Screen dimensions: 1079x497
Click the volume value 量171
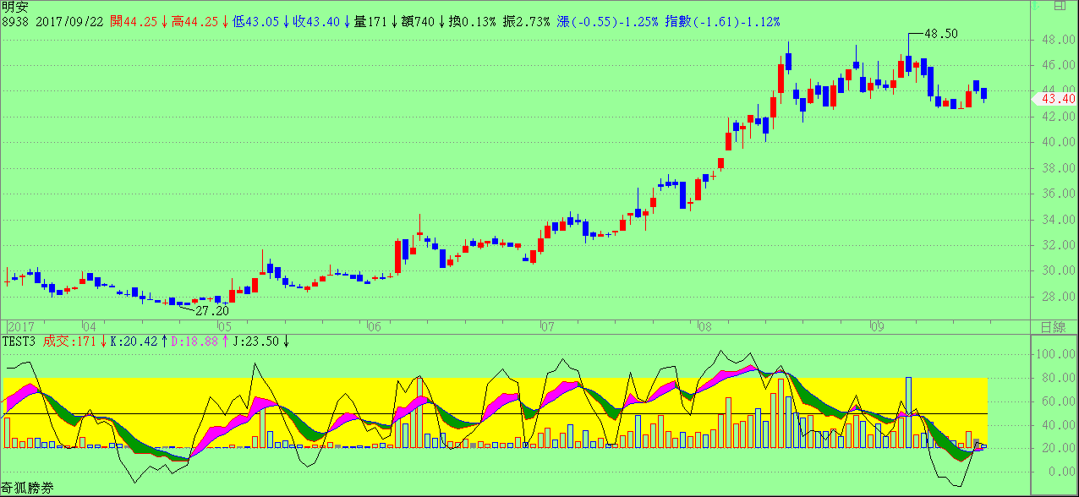pos(370,21)
